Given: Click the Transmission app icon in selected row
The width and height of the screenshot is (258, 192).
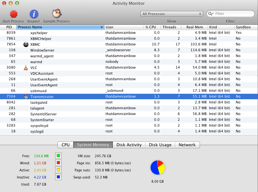Looking at the screenshot, I should [26, 97].
